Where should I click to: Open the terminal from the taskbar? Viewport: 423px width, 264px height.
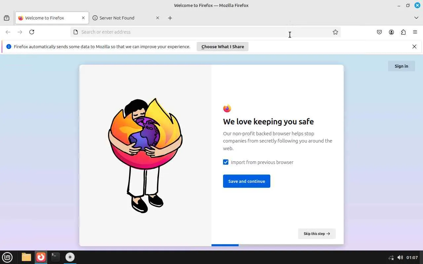tap(56, 257)
